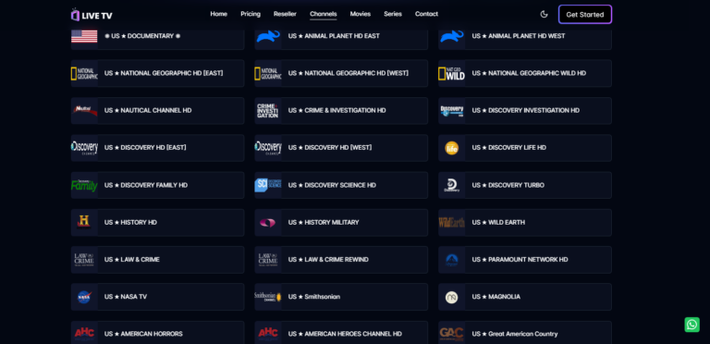Click Discovery HD [WEST] logo

point(268,148)
